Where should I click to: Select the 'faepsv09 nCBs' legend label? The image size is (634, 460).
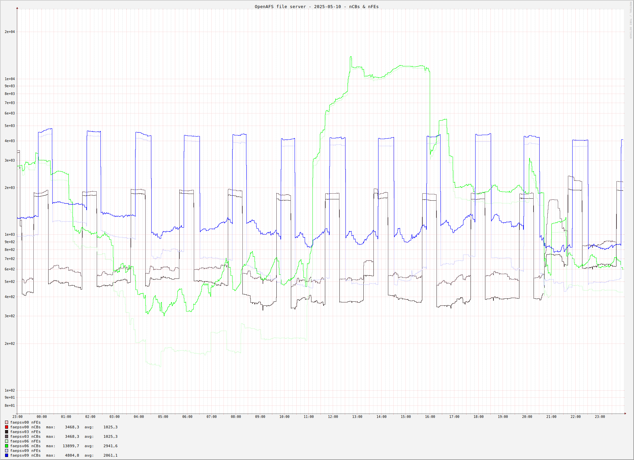25,455
